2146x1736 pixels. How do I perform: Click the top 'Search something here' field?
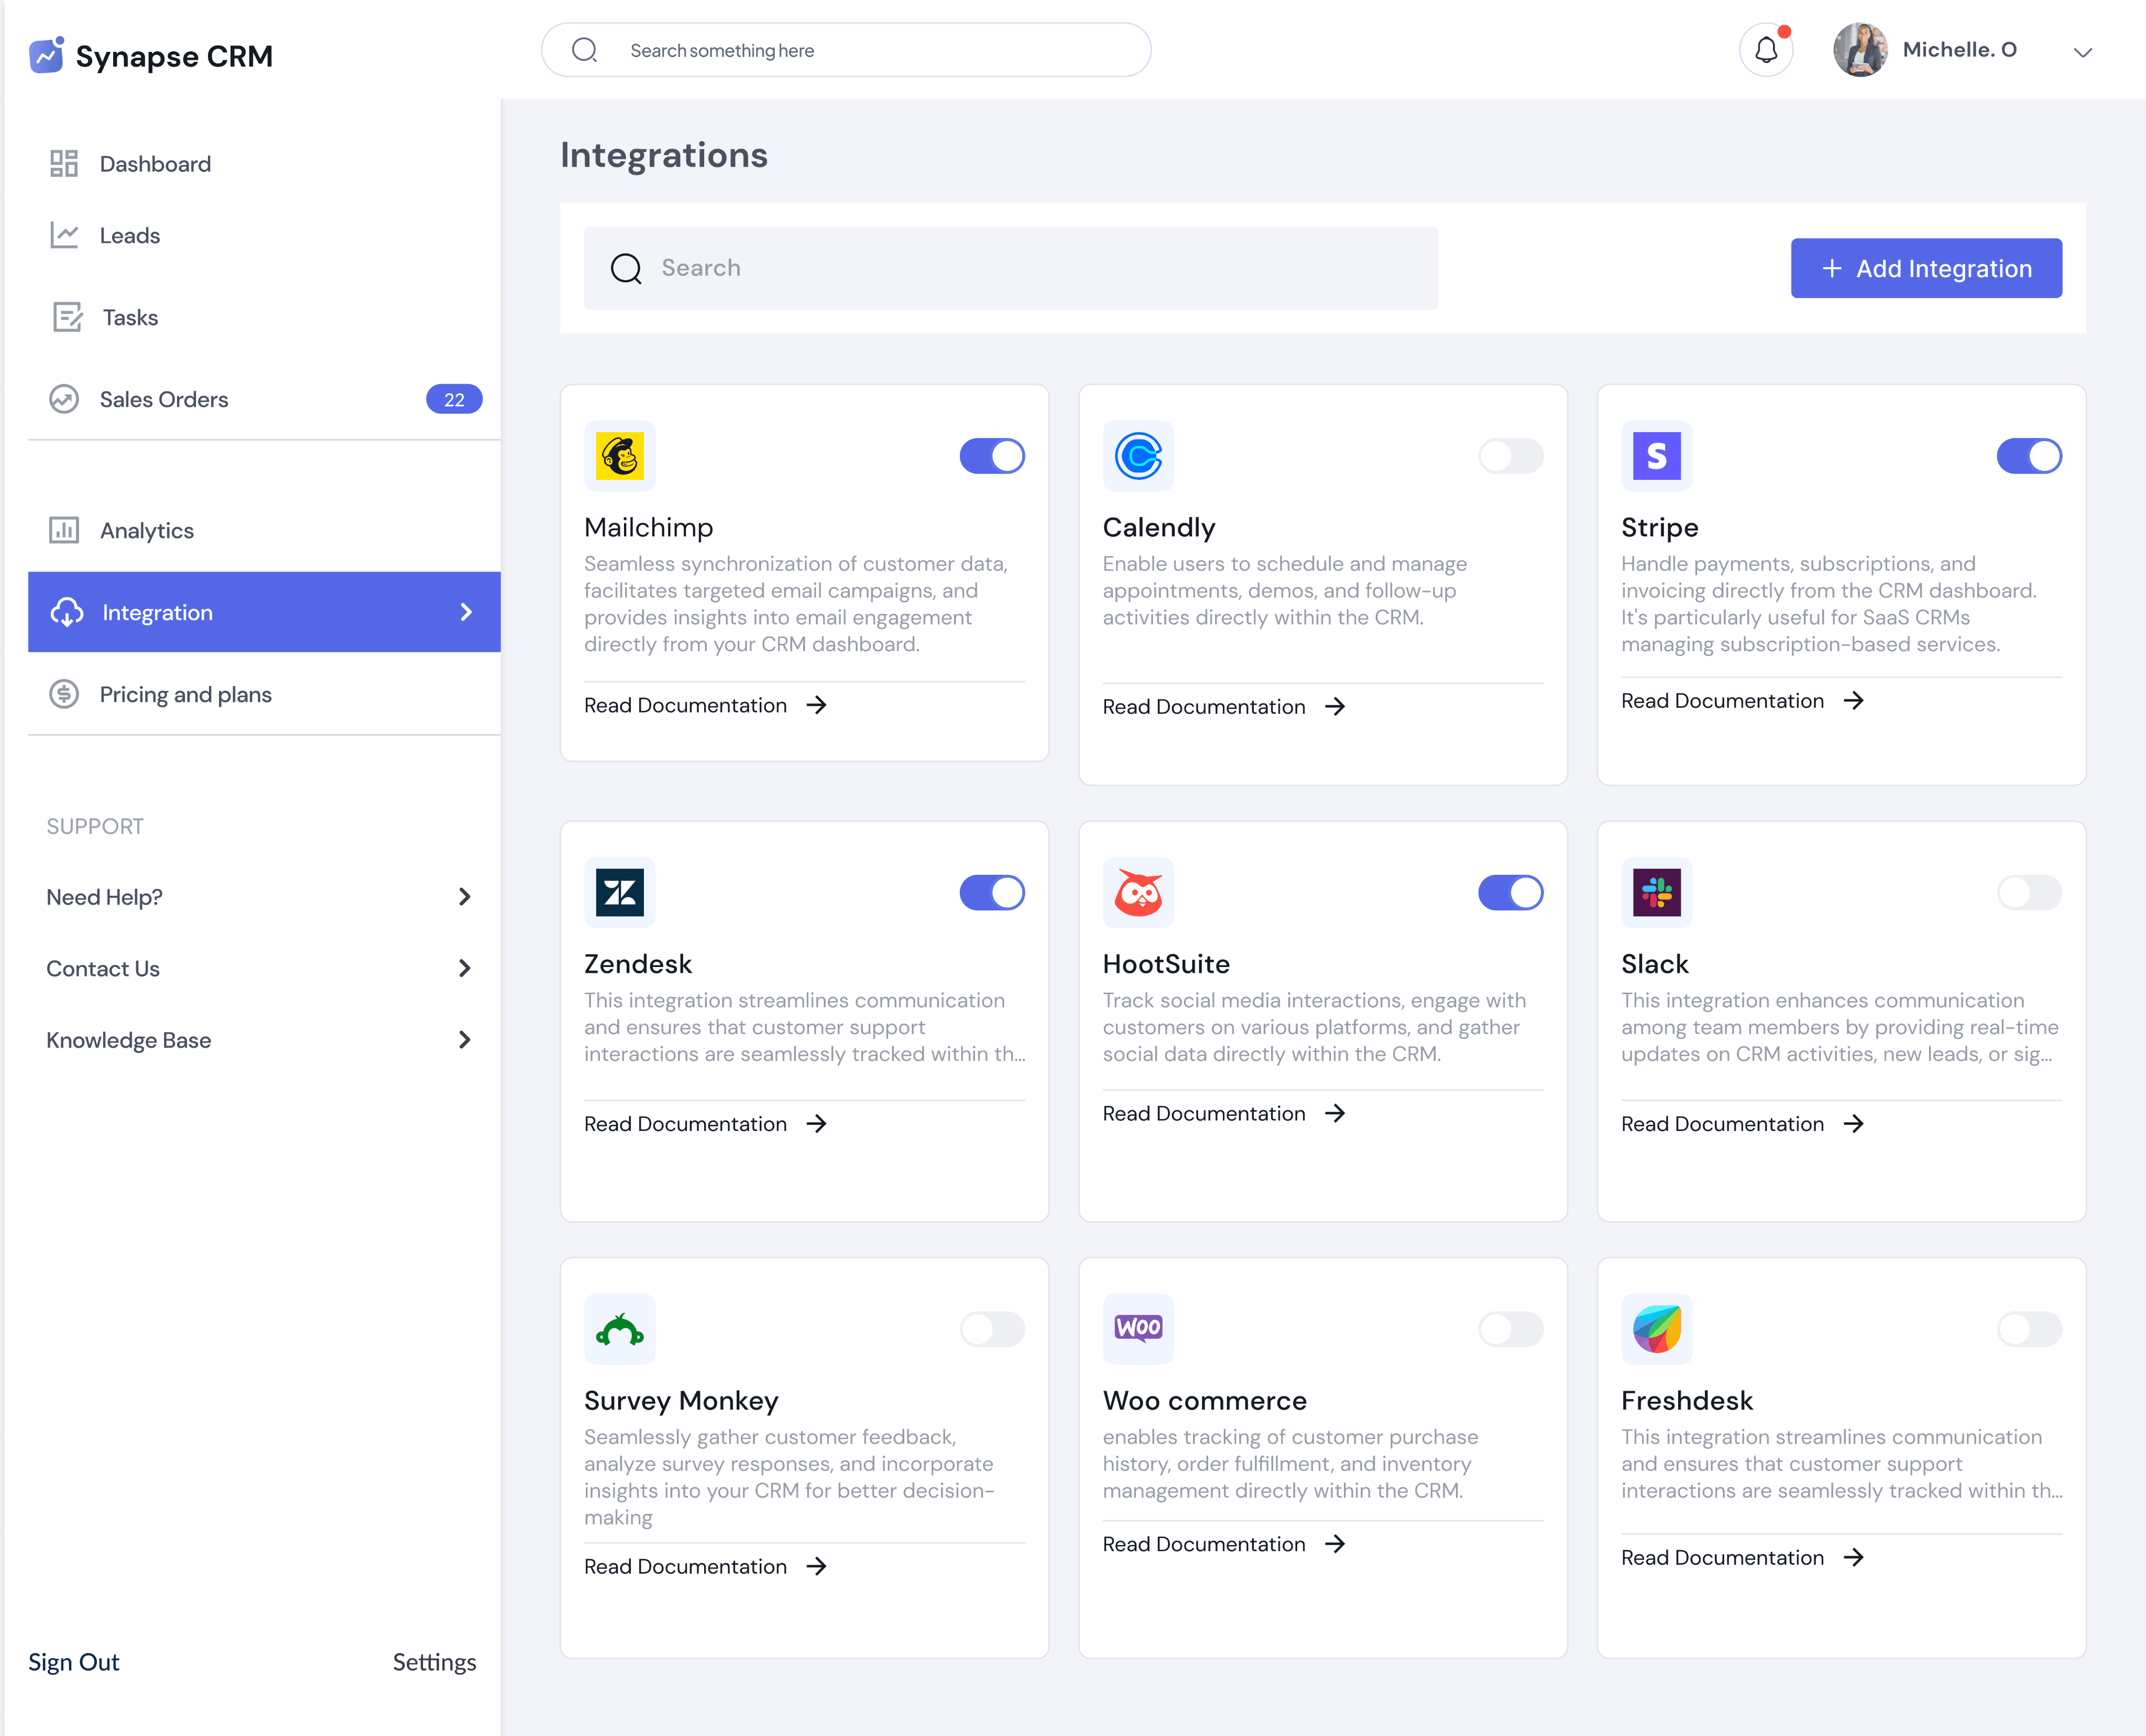point(846,50)
